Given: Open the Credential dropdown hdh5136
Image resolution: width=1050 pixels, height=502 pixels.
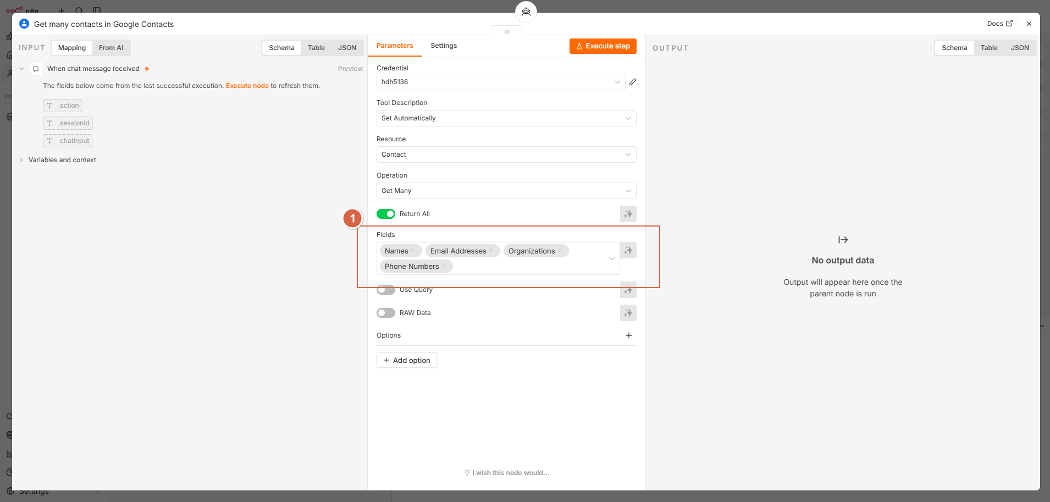Looking at the screenshot, I should pyautogui.click(x=501, y=82).
